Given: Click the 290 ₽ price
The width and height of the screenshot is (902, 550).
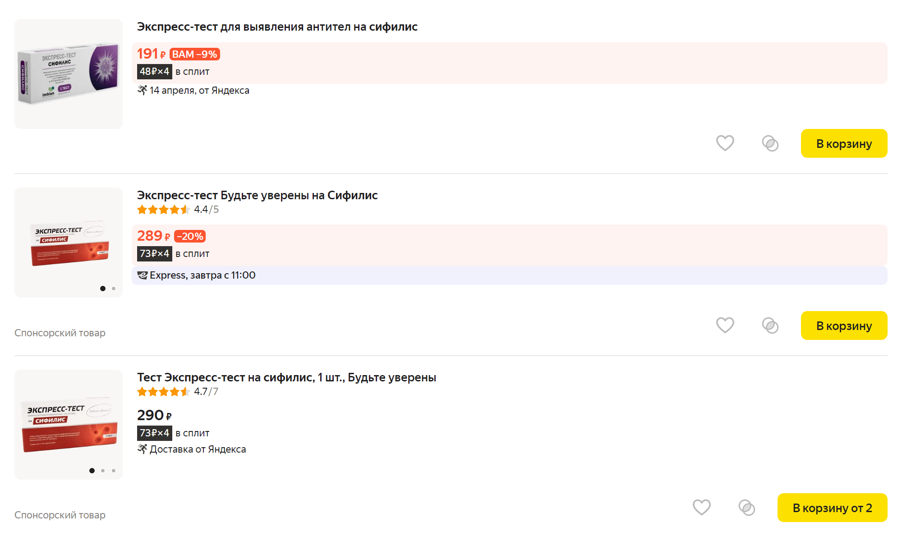Looking at the screenshot, I should click(x=154, y=415).
